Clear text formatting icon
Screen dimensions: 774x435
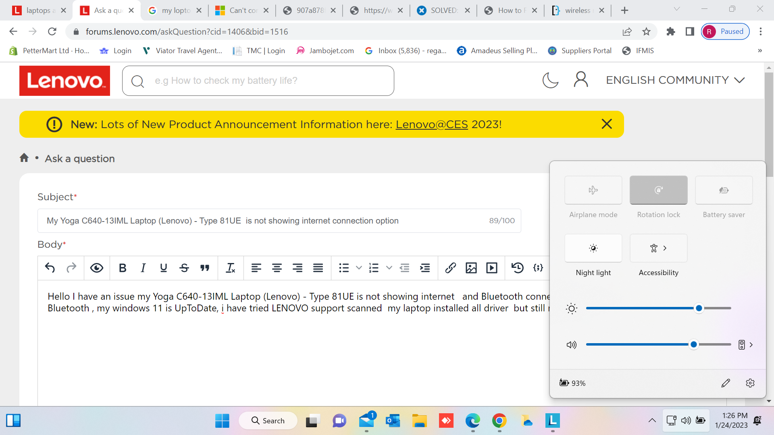(231, 268)
